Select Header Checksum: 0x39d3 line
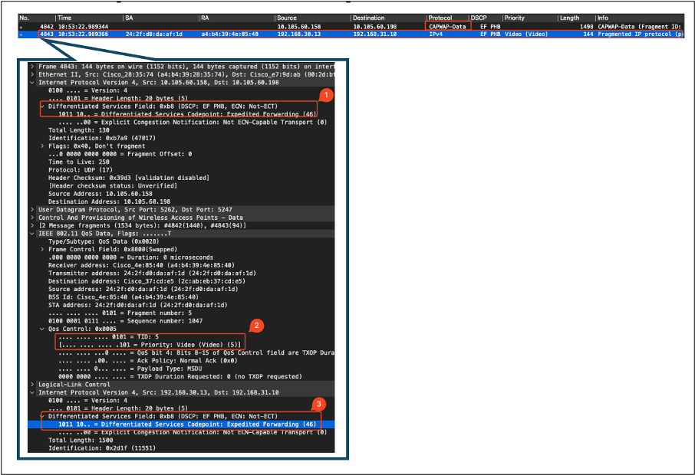 pyautogui.click(x=129, y=178)
